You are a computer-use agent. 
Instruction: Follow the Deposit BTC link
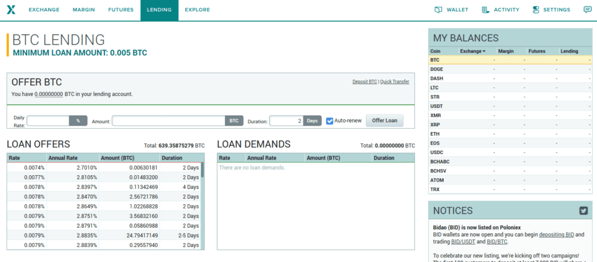tap(364, 82)
